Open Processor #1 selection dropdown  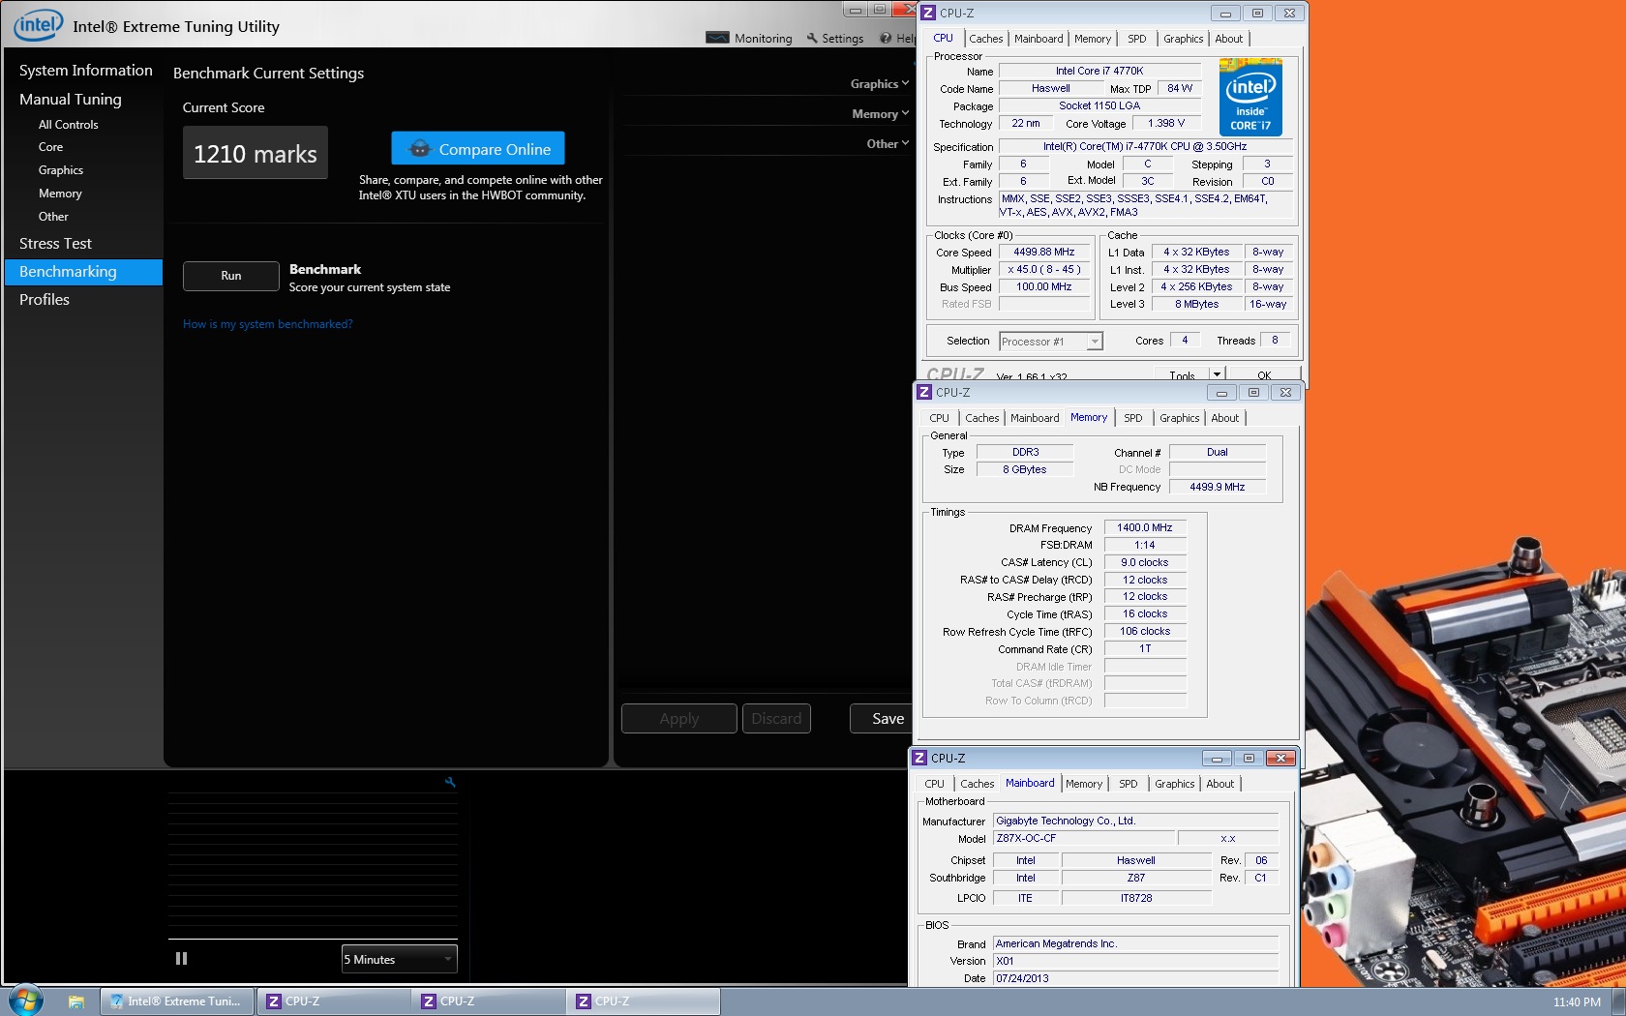click(x=1051, y=342)
